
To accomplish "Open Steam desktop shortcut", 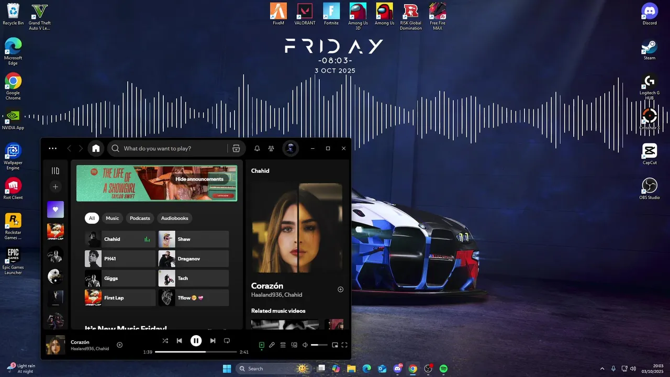I will 650,49.
